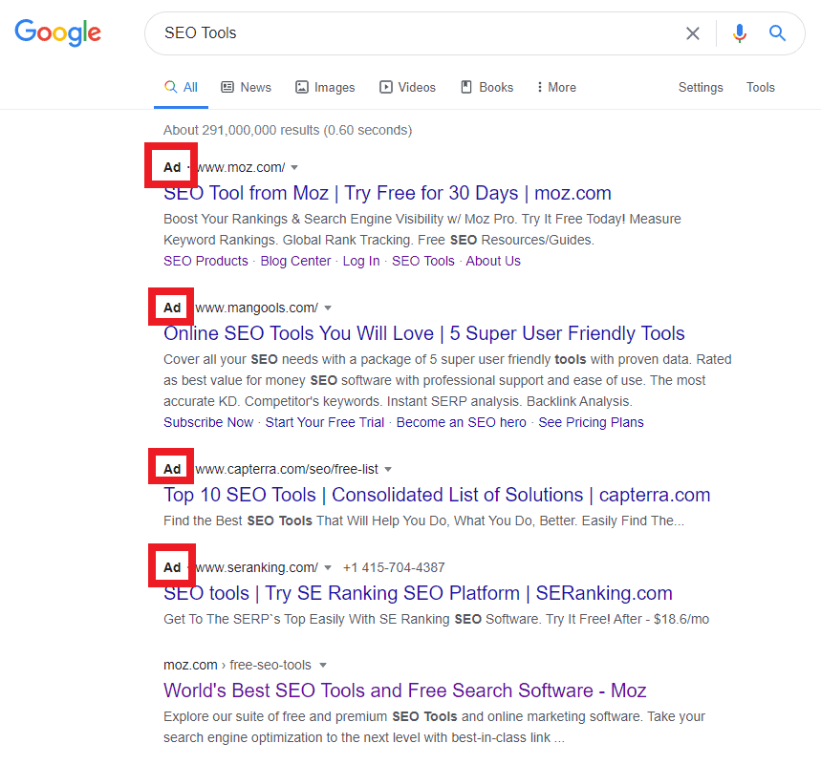Click Subscribe Now sitelink
Viewport: 821px width, 765px height.
pyautogui.click(x=208, y=422)
